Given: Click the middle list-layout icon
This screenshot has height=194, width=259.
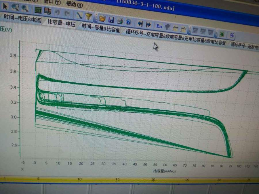Looking at the screenshot, I should [203, 32].
